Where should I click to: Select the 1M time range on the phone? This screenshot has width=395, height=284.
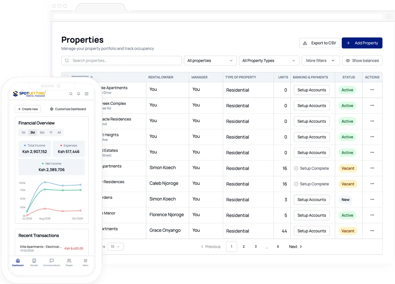tap(23, 133)
